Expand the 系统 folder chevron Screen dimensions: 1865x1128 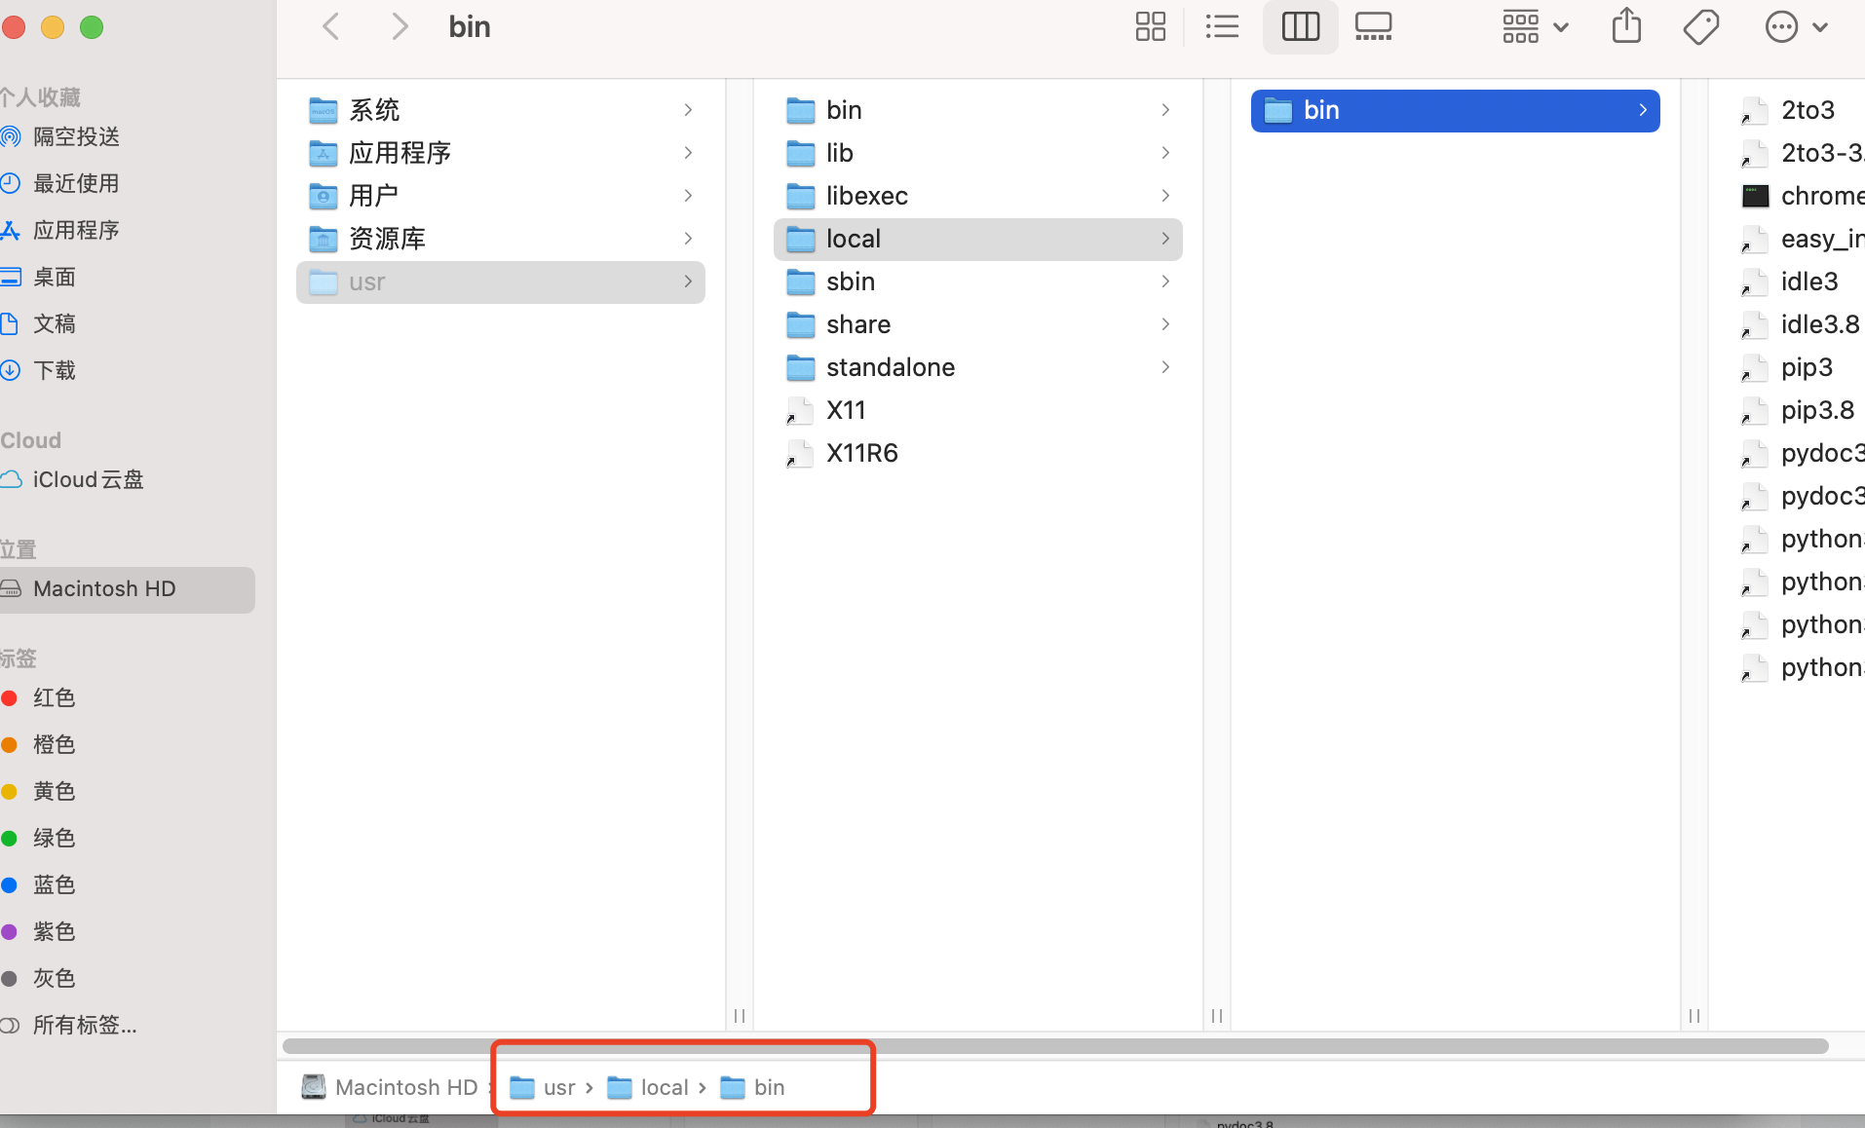point(688,110)
